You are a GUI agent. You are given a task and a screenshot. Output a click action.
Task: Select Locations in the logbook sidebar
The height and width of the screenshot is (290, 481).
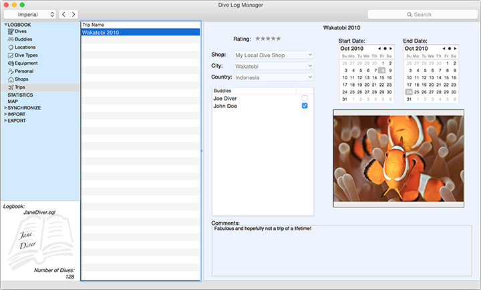[x=25, y=47]
